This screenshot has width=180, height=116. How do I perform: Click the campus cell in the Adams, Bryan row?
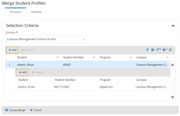(x=152, y=87)
